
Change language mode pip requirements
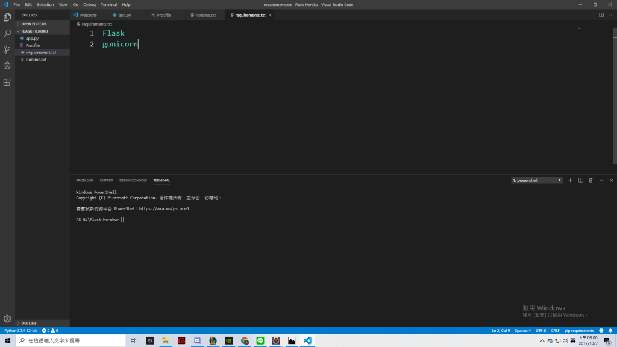coord(579,331)
